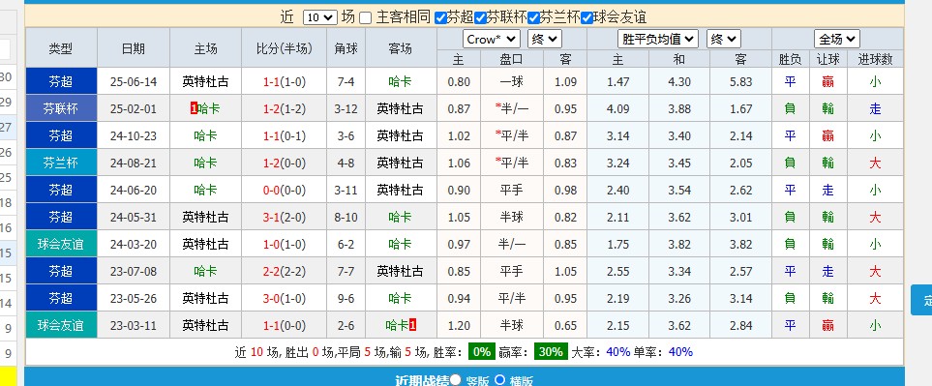Click the 进球数 column header

[875, 59]
